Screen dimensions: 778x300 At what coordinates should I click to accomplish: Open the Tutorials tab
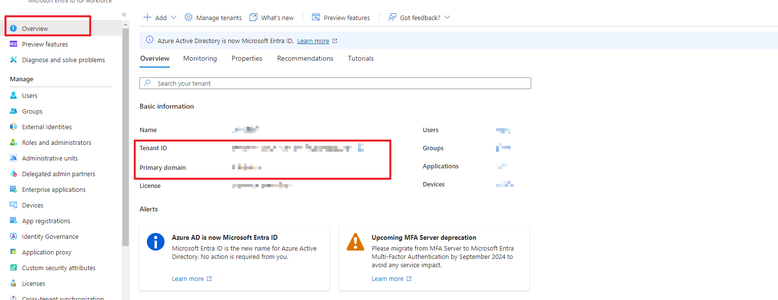click(x=361, y=58)
